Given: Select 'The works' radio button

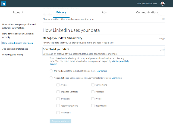Looking at the screenshot, I should click(x=51, y=71).
